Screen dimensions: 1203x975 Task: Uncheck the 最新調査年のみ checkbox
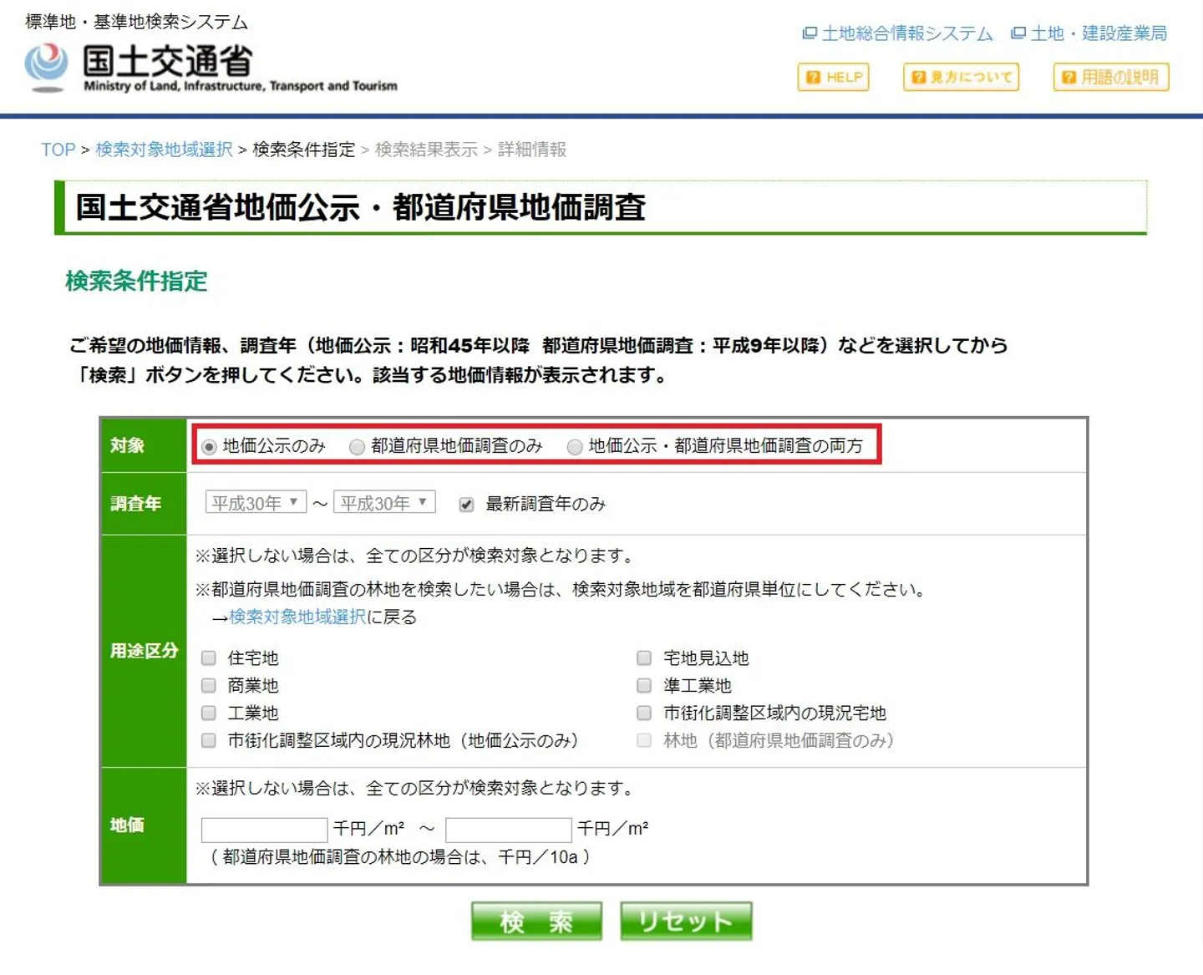[x=466, y=505]
